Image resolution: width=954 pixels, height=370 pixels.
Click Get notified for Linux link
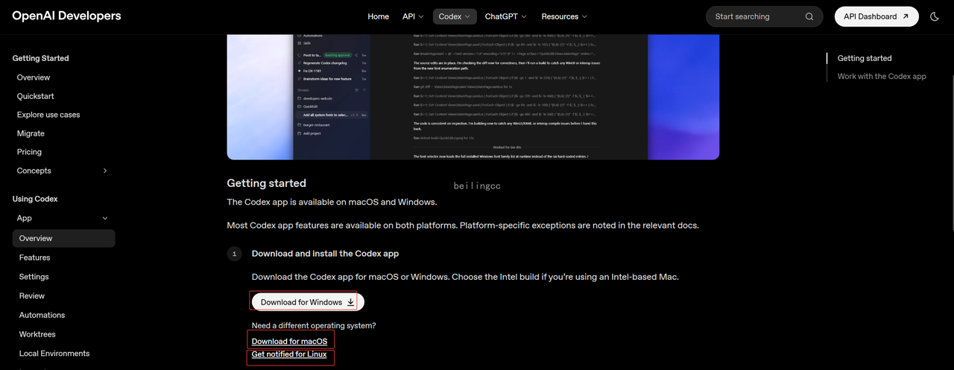click(x=289, y=354)
